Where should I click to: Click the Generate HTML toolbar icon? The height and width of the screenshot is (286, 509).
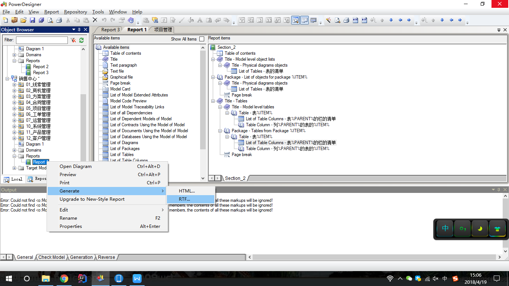pos(355,20)
